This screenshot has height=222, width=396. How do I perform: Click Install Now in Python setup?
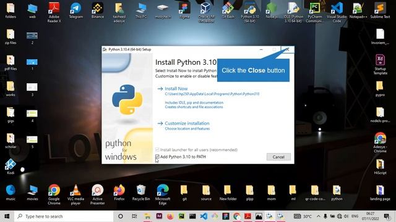point(176,89)
